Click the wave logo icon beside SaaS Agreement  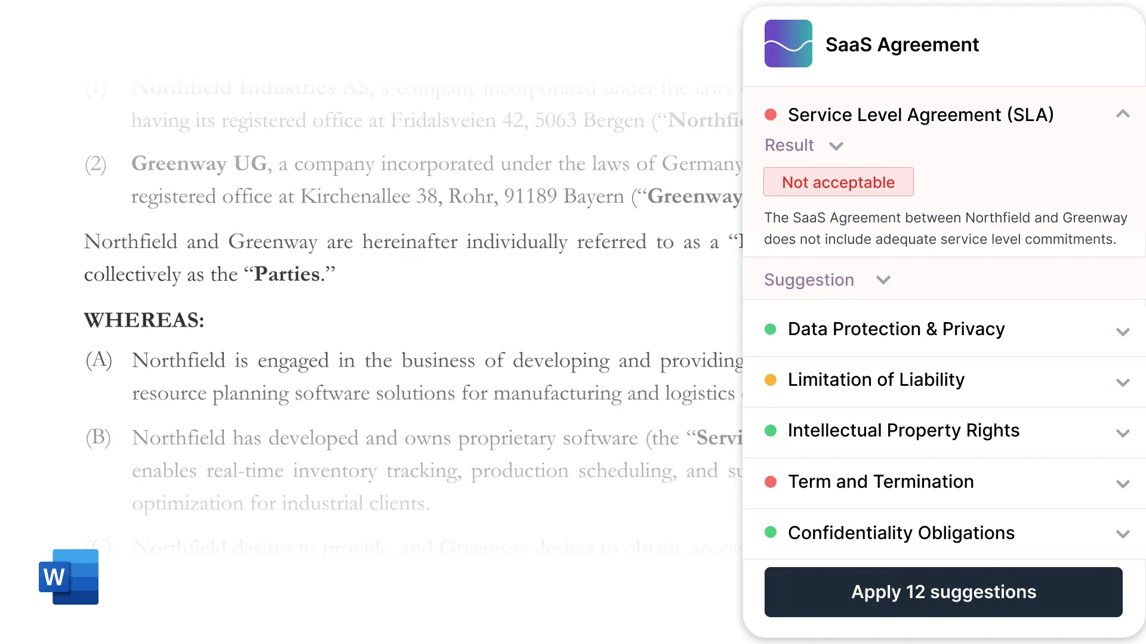(788, 44)
